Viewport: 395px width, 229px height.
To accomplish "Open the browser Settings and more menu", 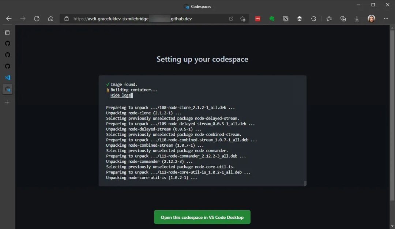I will pos(386,19).
